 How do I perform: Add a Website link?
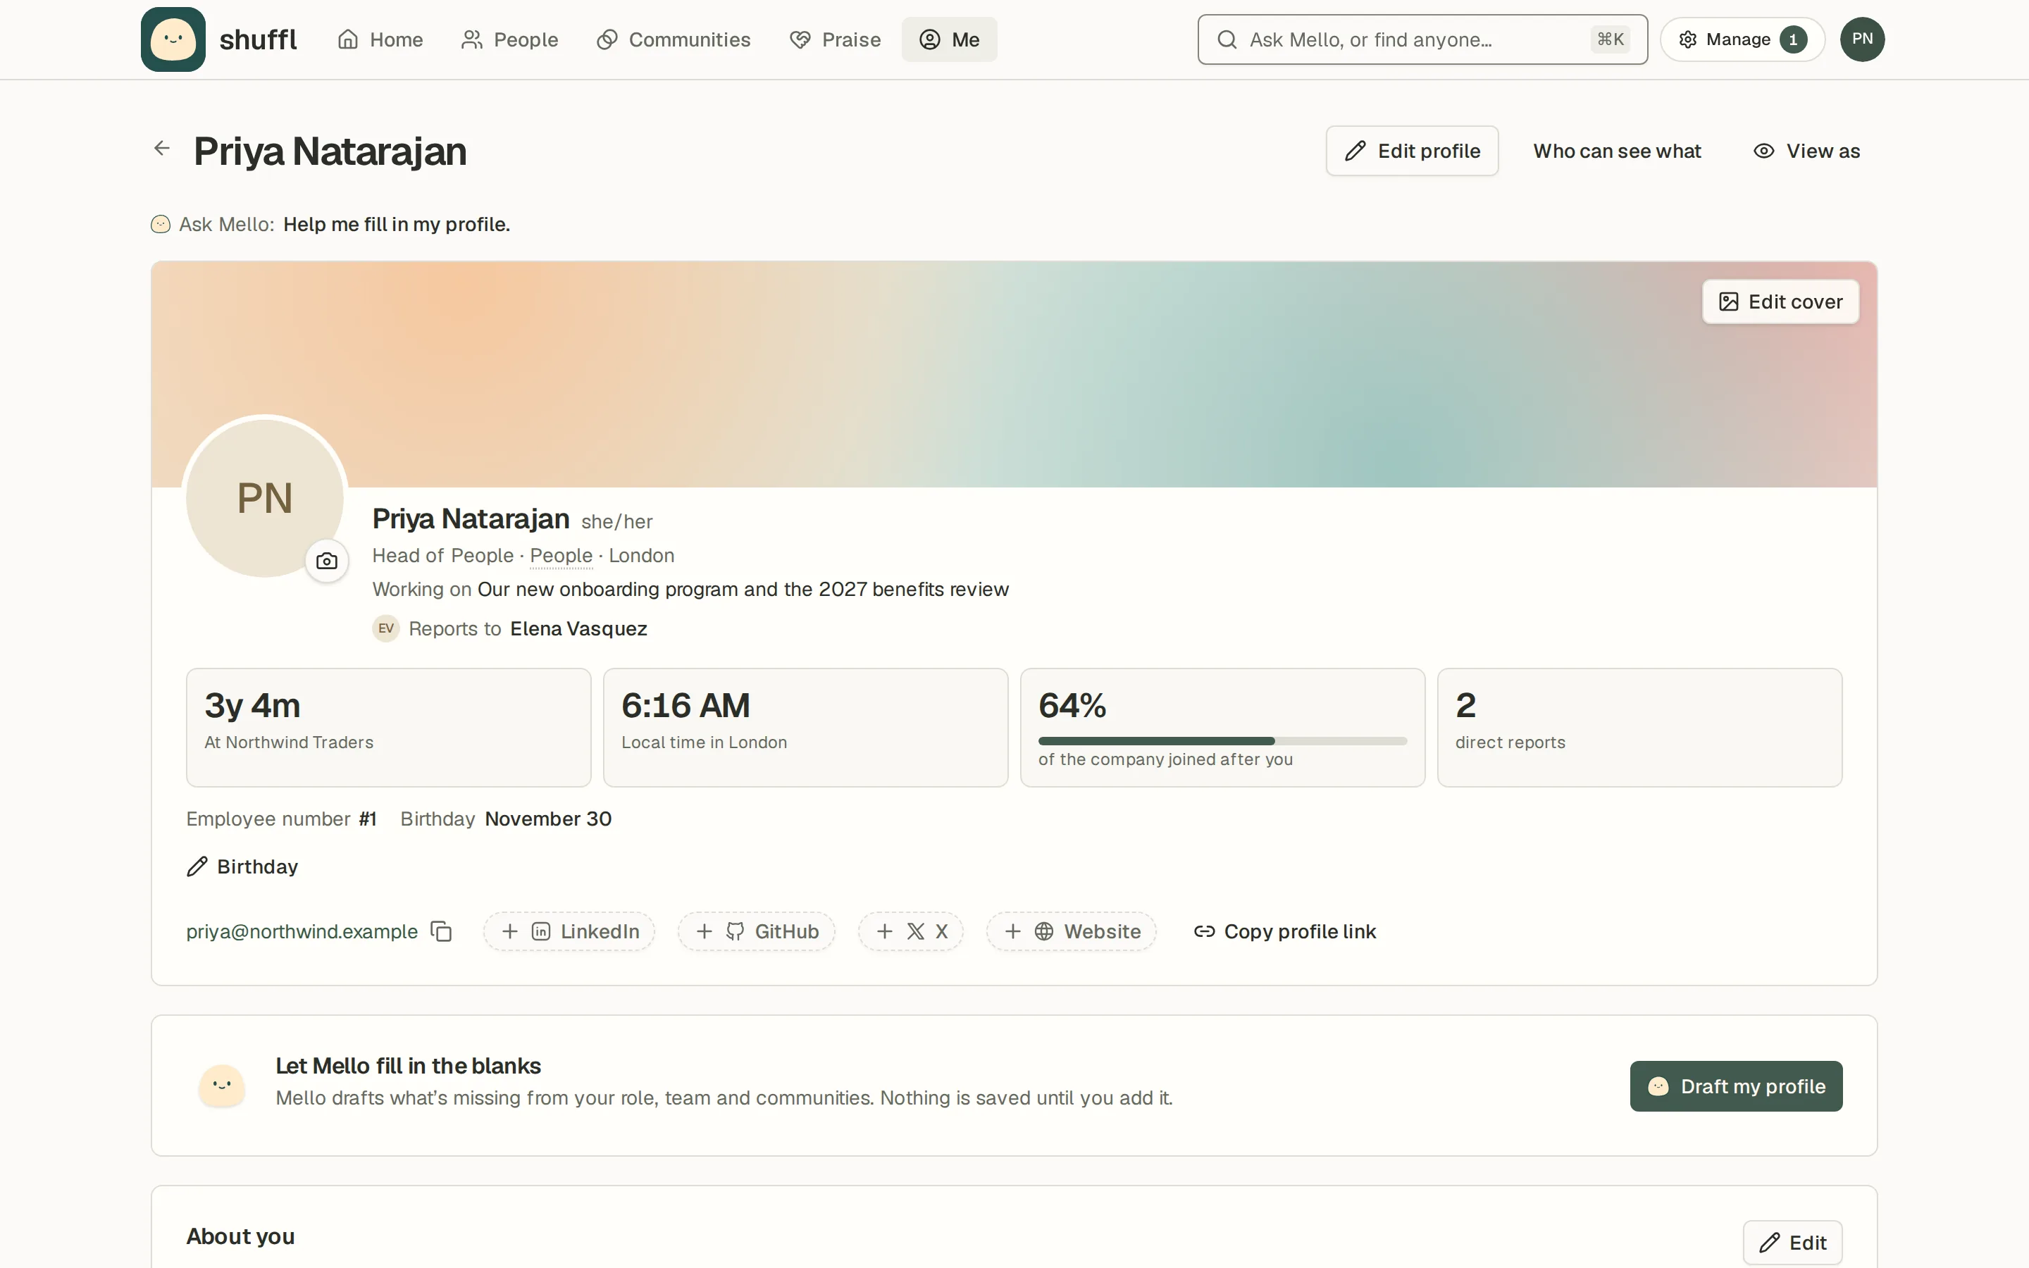1072,931
